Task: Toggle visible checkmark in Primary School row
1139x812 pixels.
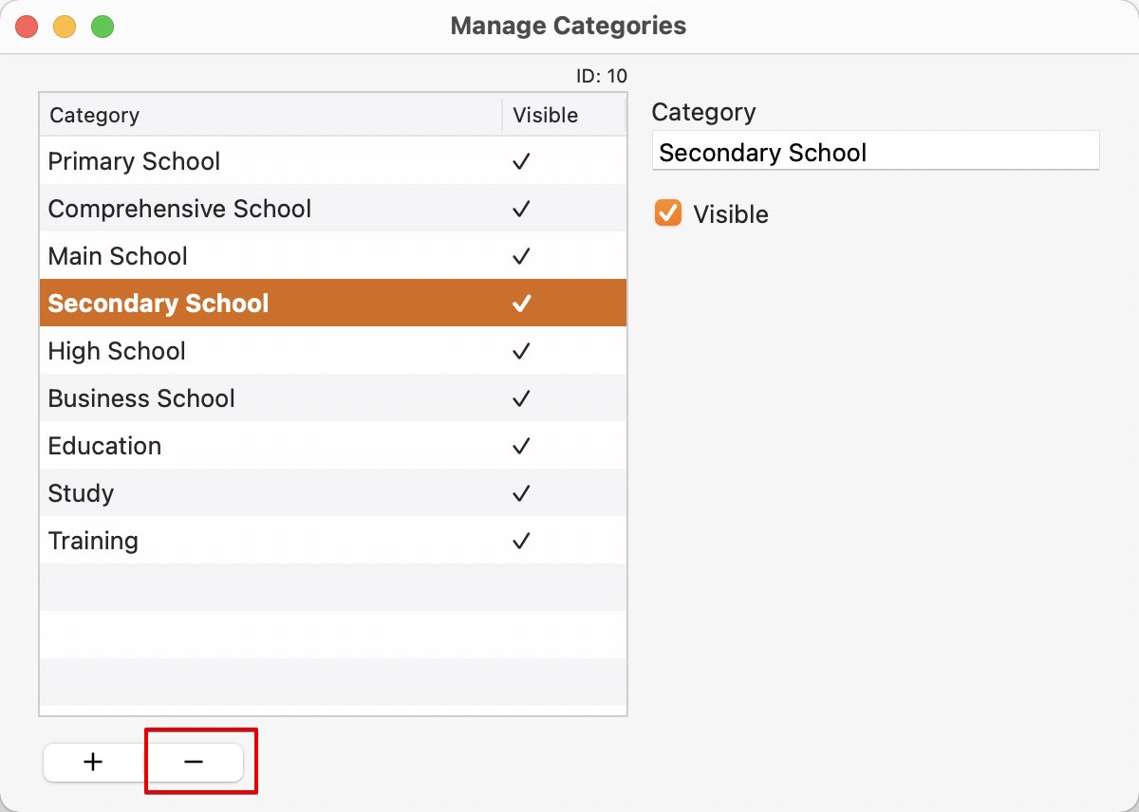Action: [520, 161]
